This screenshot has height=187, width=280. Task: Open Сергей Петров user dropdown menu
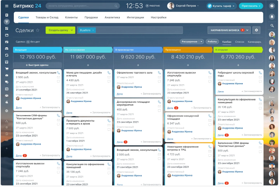click(x=187, y=6)
